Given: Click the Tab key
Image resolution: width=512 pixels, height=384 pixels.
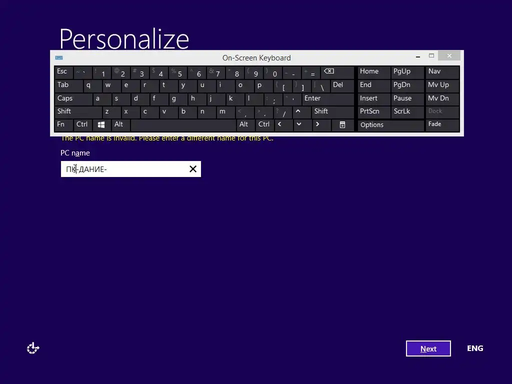Looking at the screenshot, I should (68, 86).
